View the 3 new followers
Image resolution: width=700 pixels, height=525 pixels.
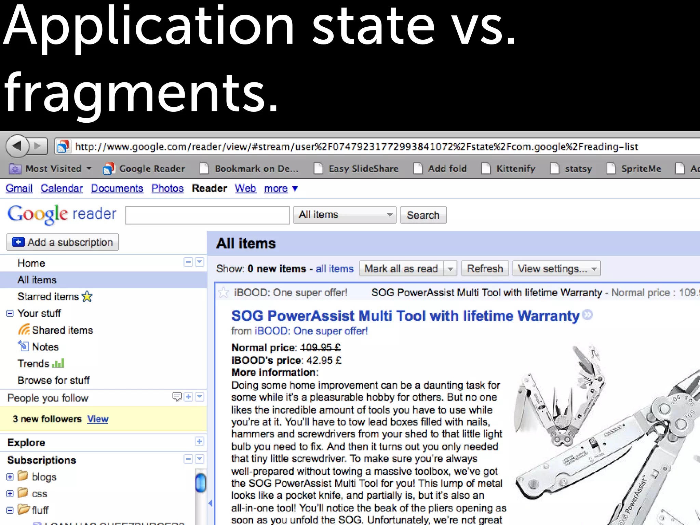(x=98, y=419)
